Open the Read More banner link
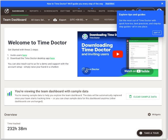Screen dimensions: 168x140 pos(110,4)
